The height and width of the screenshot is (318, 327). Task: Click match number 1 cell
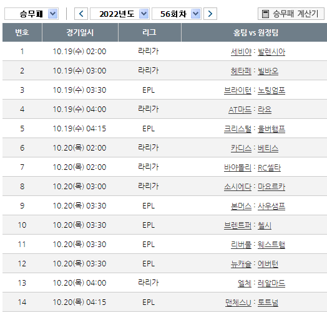pyautogui.click(x=22, y=52)
